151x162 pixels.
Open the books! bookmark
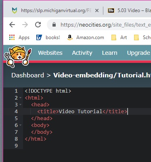[48, 37]
